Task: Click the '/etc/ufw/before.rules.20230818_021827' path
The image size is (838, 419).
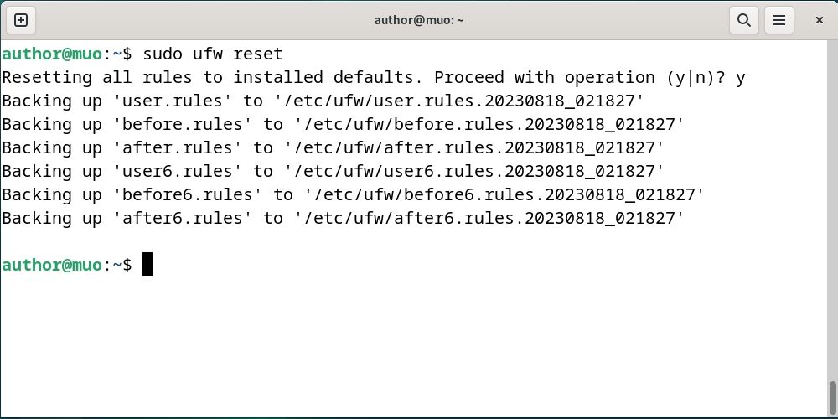Action: pos(489,125)
